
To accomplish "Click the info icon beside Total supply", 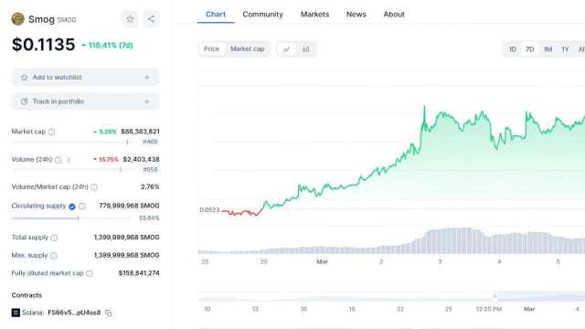I will pos(54,238).
